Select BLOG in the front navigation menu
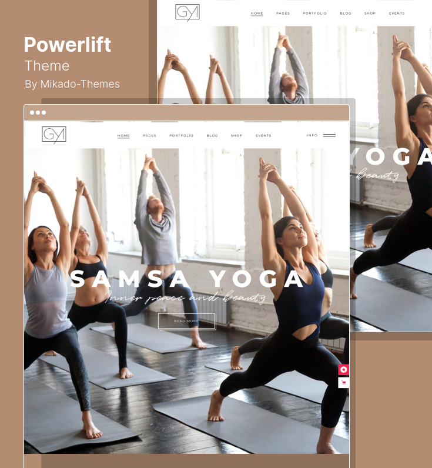The width and height of the screenshot is (432, 468). point(212,135)
